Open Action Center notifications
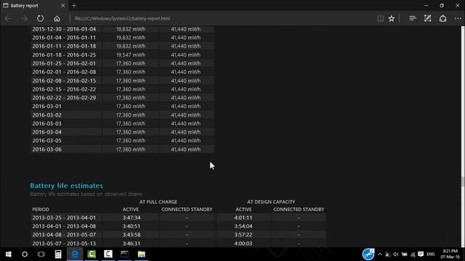465x261 pixels. click(421, 254)
